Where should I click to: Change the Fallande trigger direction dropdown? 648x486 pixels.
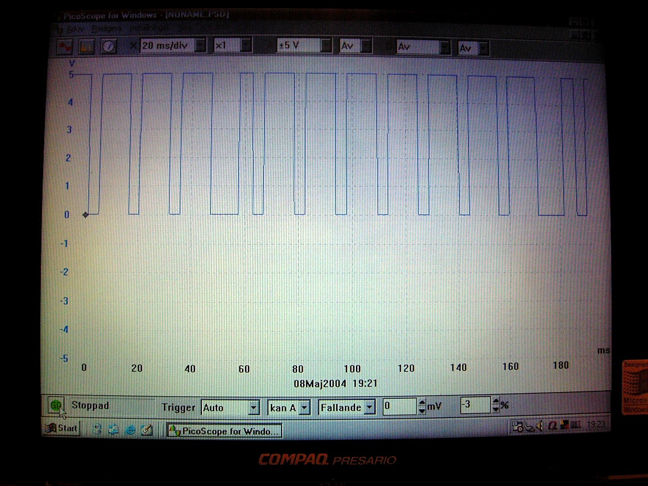370,408
